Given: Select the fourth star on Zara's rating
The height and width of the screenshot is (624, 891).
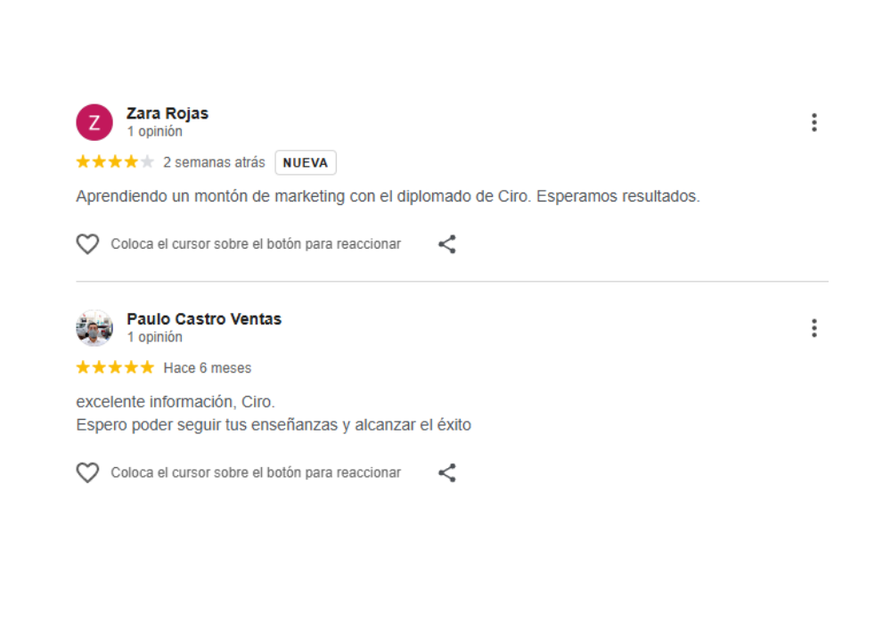Looking at the screenshot, I should point(130,161).
